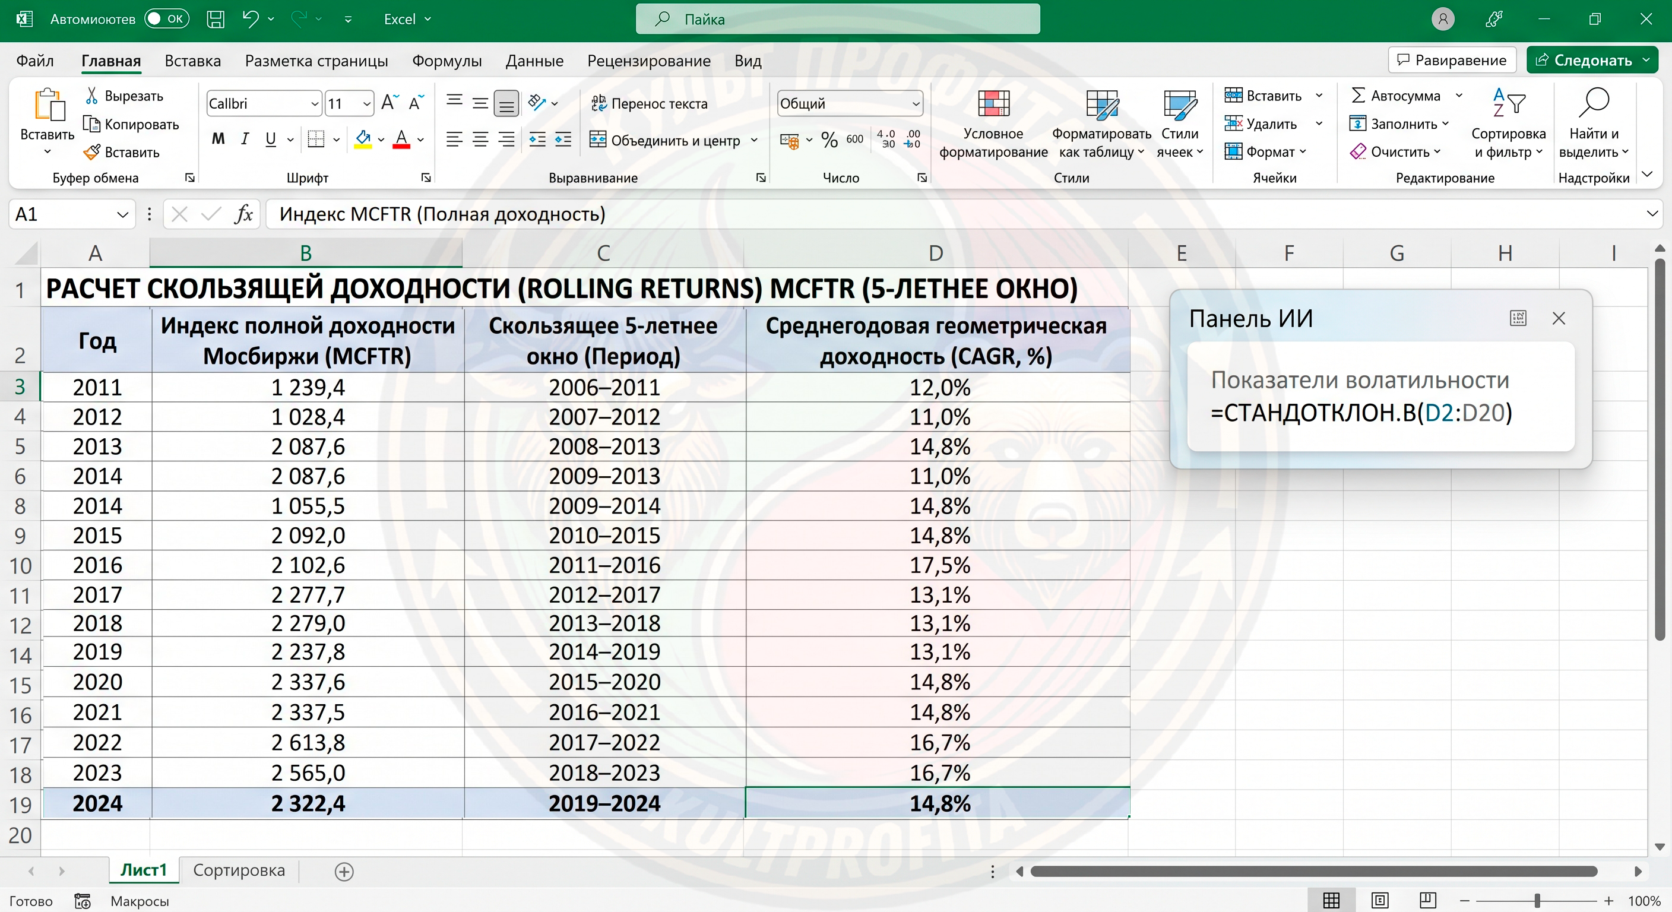Toggle bottom vertical alignment
This screenshot has height=912, width=1672.
click(x=506, y=103)
